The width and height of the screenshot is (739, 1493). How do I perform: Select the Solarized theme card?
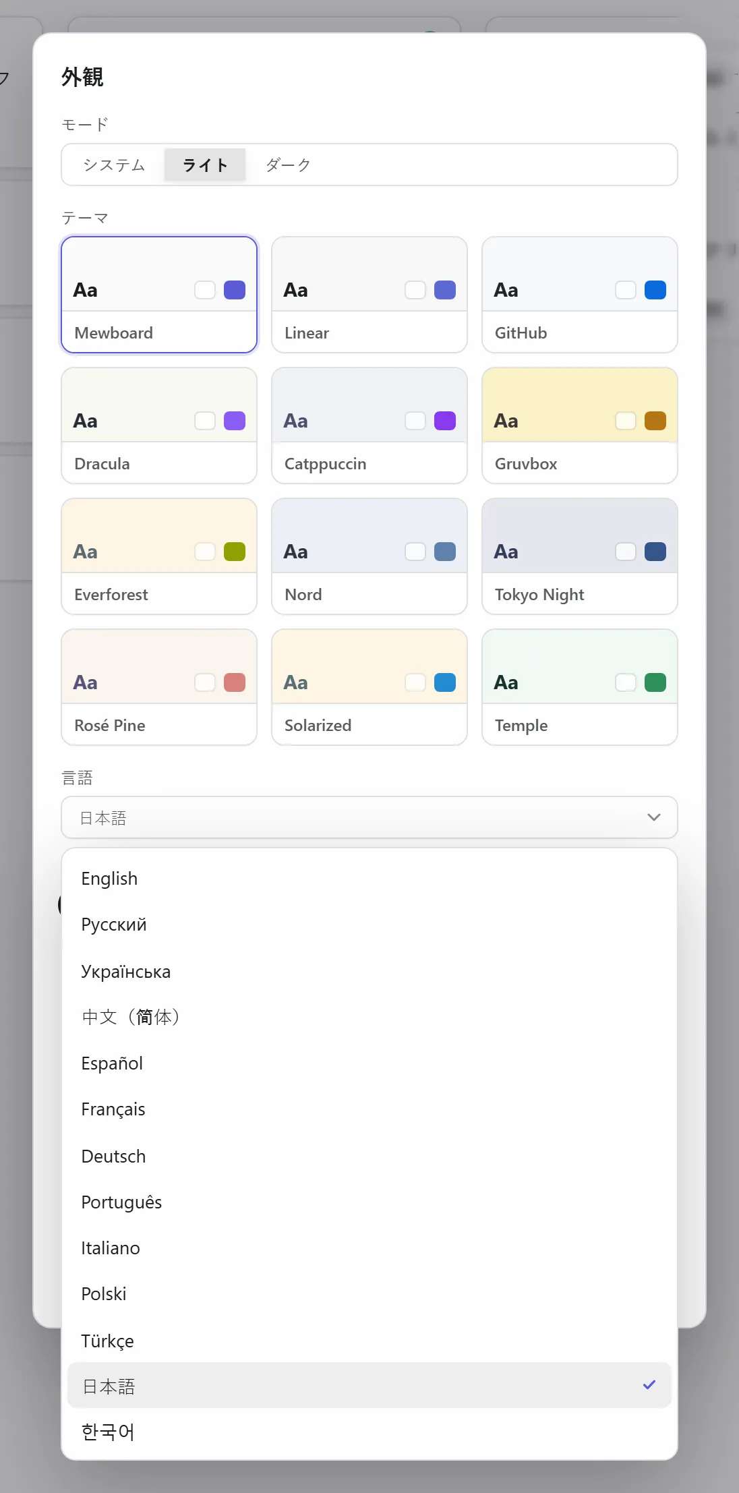[x=369, y=687]
